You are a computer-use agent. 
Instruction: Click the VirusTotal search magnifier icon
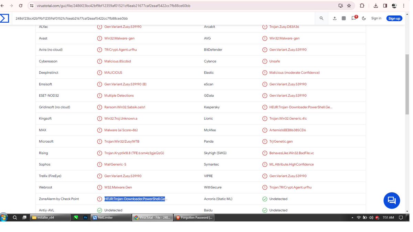coord(321,19)
